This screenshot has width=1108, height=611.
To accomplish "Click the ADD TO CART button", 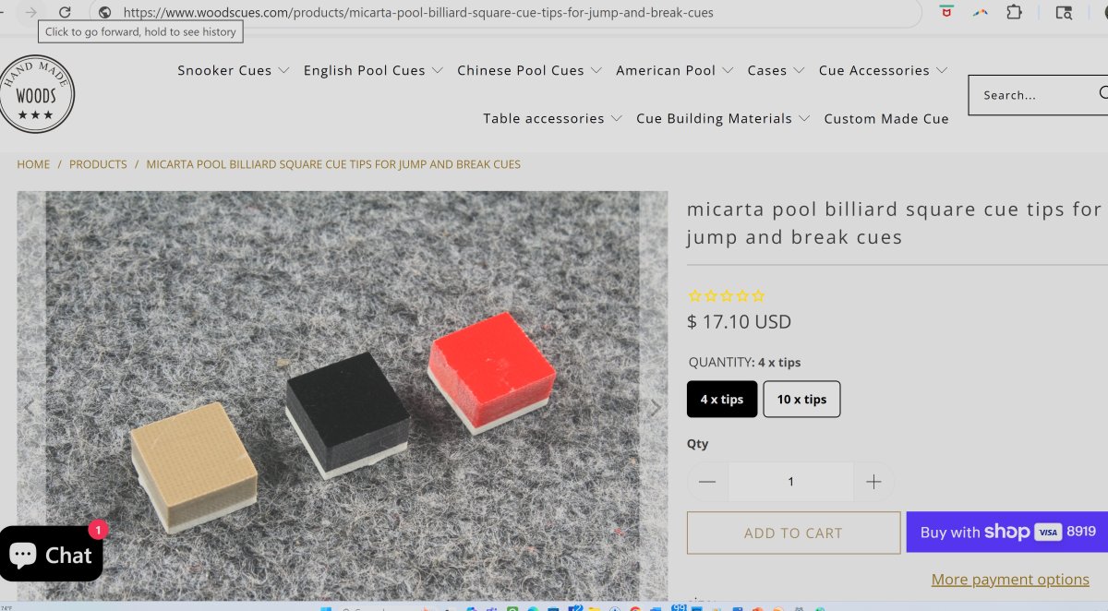I will [793, 533].
